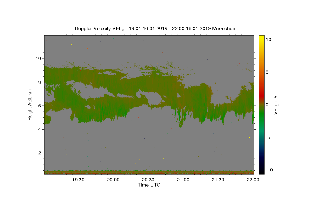Image resolution: width=314 pixels, height=209 pixels.
Task: Click the colorbar tick label 5
Action: coord(267,72)
